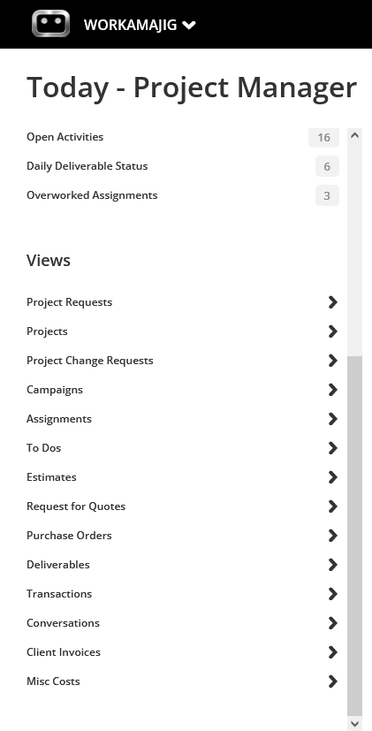Click the scrollbar down arrow

(354, 724)
